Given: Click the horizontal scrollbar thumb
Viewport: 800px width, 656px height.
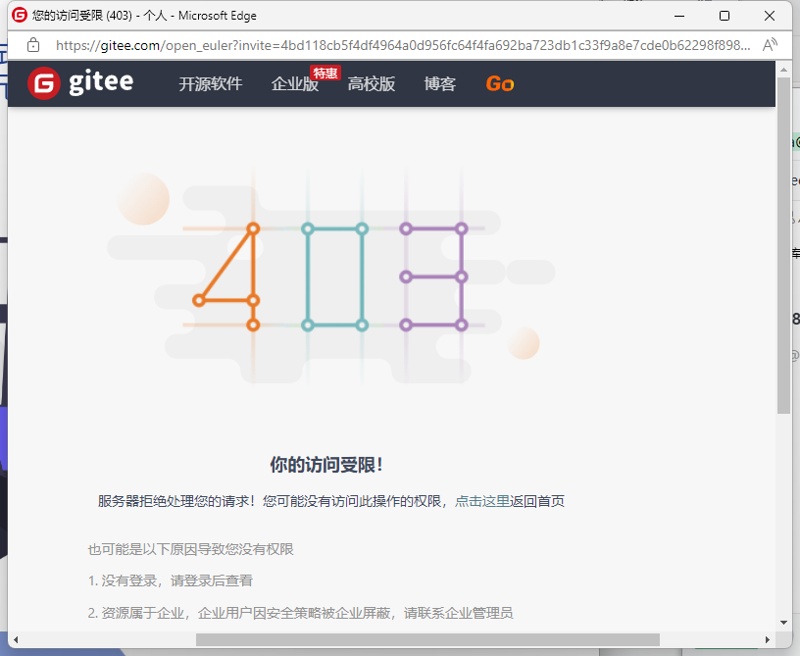Looking at the screenshot, I should coord(427,639).
